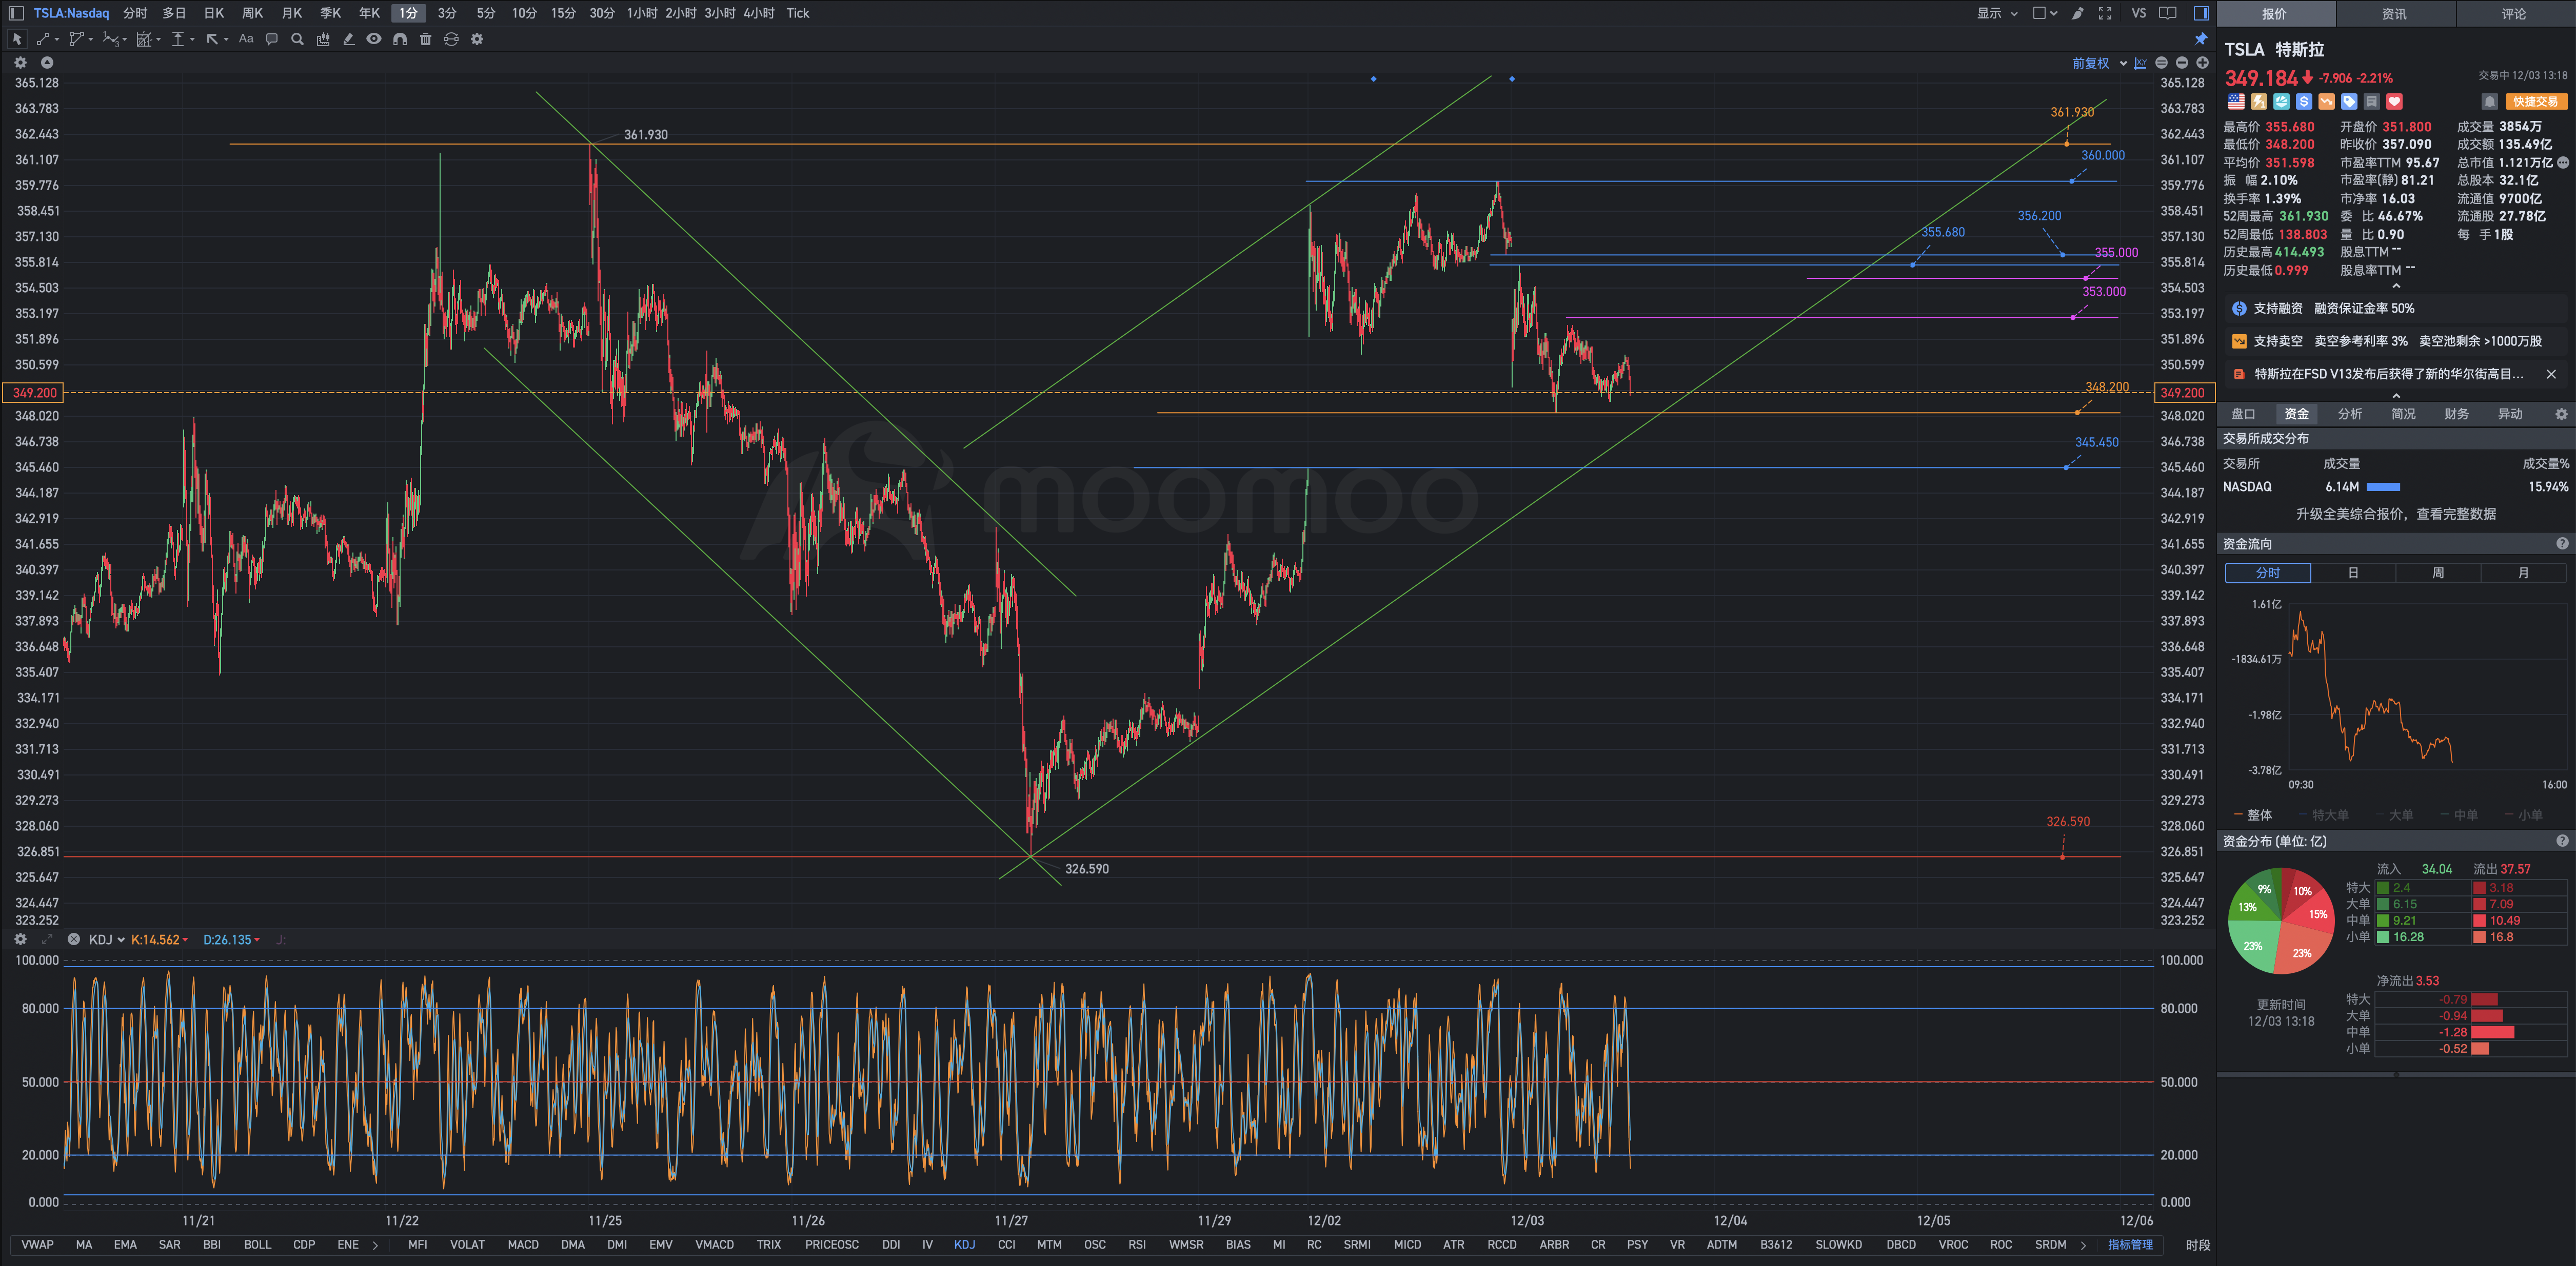Select the arrow marker drawing tool
Image resolution: width=2576 pixels, height=1266 pixels.
click(x=212, y=39)
